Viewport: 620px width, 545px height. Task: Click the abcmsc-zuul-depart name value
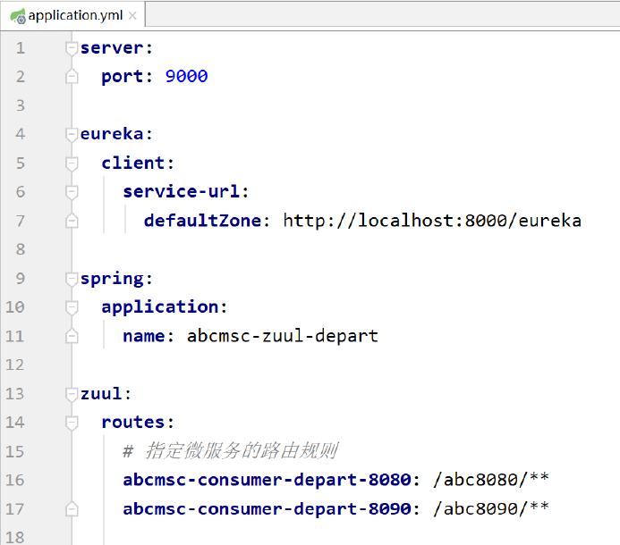(x=282, y=336)
